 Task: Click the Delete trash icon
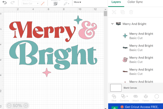click(131, 12)
